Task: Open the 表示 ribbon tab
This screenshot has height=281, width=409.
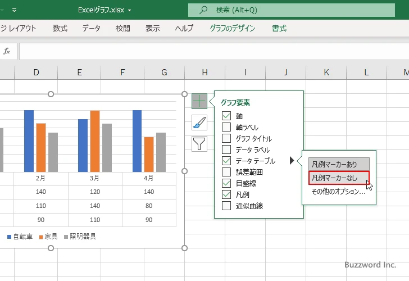Action: tap(153, 28)
